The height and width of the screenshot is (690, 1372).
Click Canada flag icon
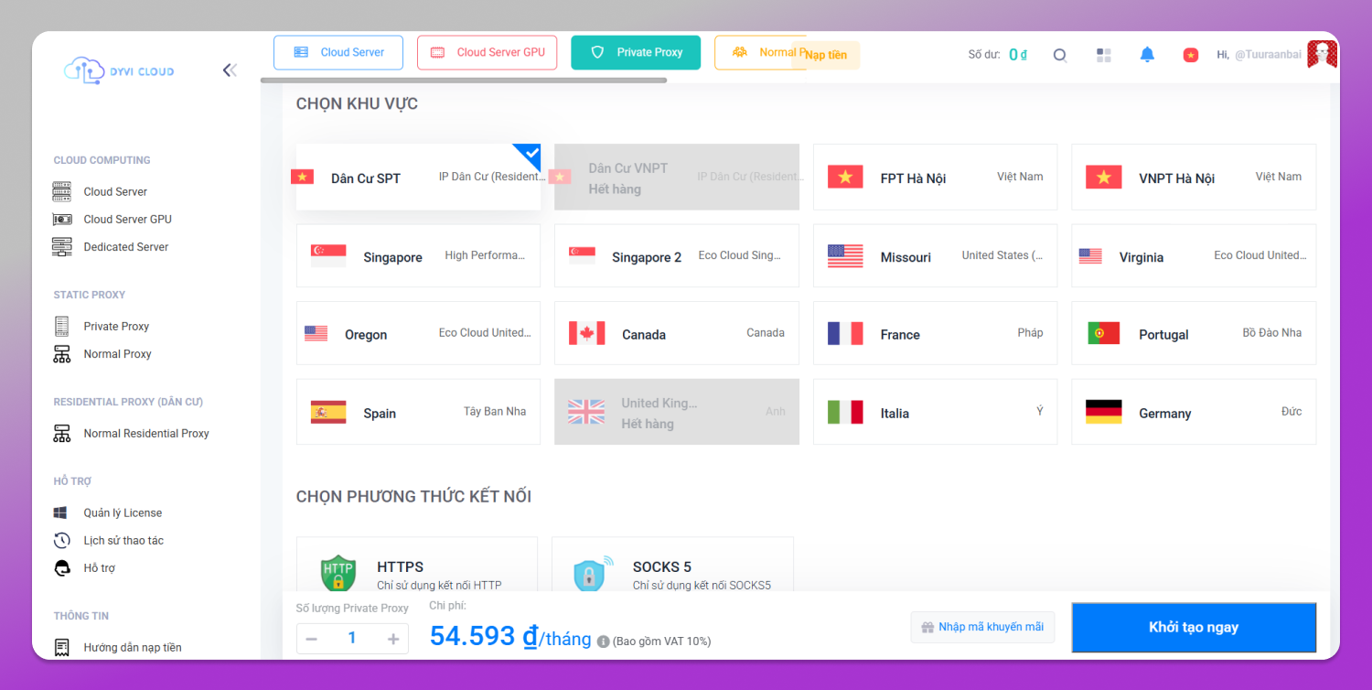click(x=586, y=333)
